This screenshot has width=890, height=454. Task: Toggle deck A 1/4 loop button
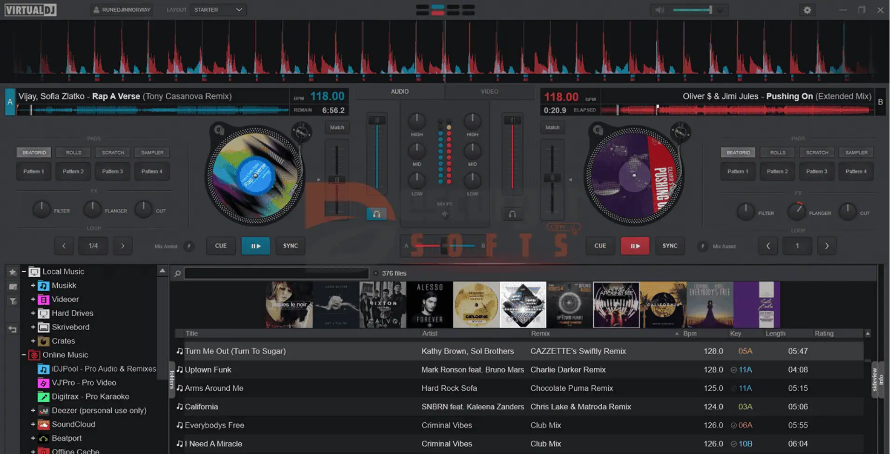tap(93, 246)
